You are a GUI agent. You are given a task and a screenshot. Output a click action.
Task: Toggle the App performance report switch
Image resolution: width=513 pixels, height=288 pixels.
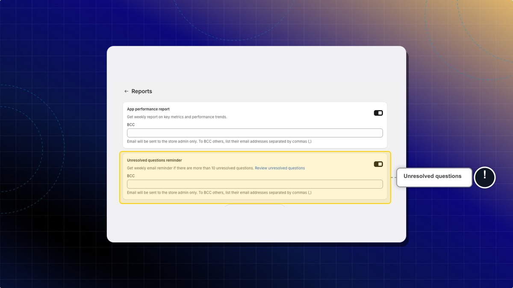(378, 113)
